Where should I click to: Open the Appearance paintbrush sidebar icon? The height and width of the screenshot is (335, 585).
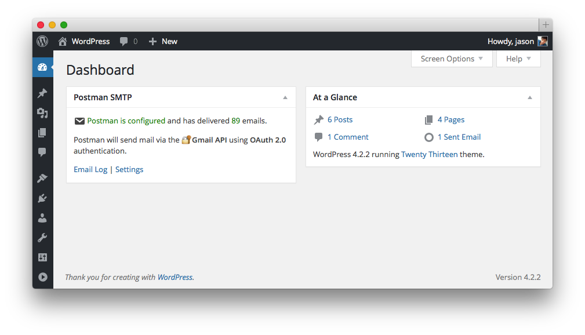click(42, 179)
